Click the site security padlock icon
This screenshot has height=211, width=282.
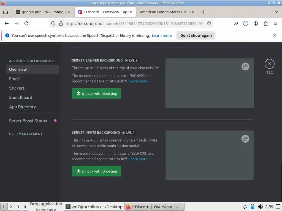point(61,24)
